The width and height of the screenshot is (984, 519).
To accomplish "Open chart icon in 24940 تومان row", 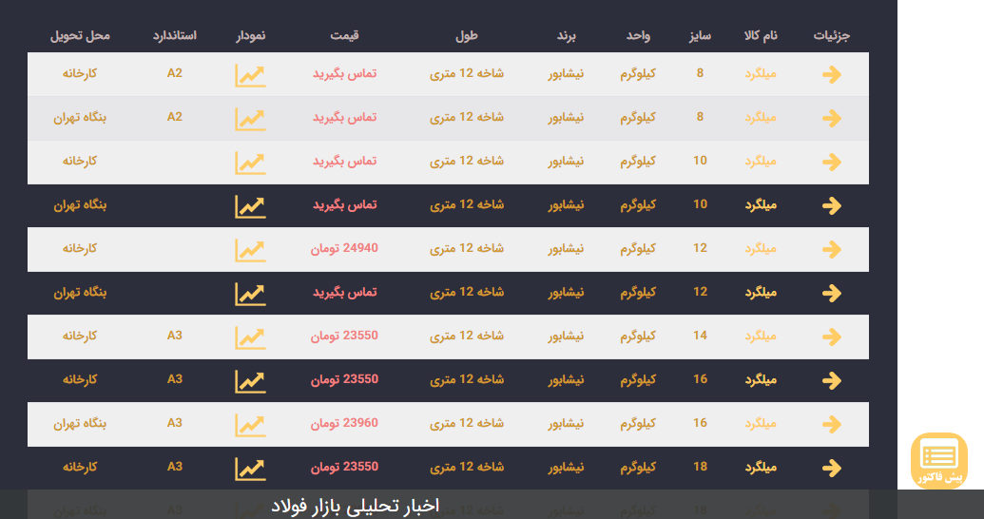I will point(250,249).
